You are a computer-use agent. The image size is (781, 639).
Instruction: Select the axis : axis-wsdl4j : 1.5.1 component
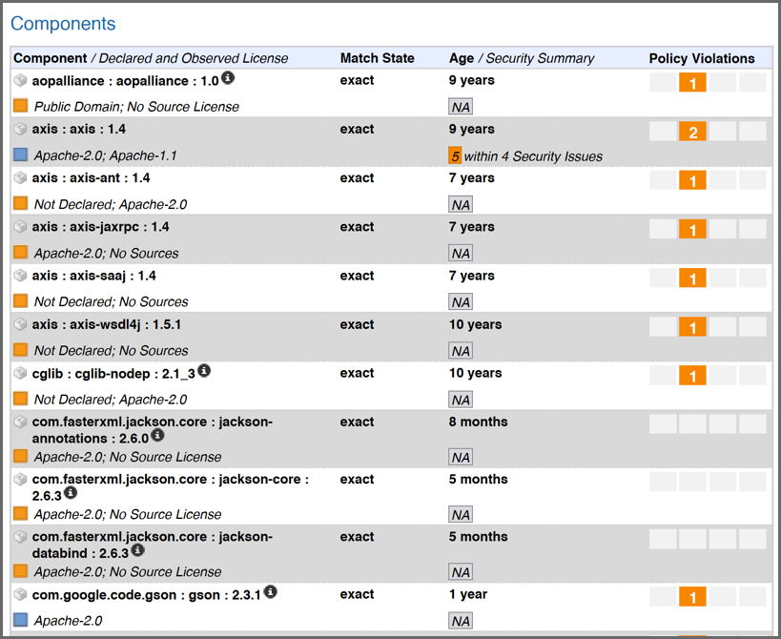point(107,324)
